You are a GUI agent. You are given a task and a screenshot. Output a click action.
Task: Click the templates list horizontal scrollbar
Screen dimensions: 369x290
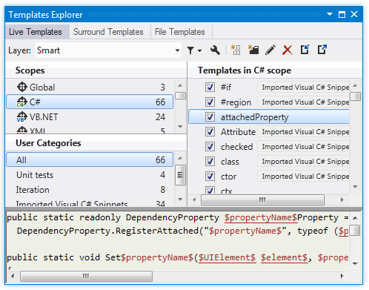point(262,200)
